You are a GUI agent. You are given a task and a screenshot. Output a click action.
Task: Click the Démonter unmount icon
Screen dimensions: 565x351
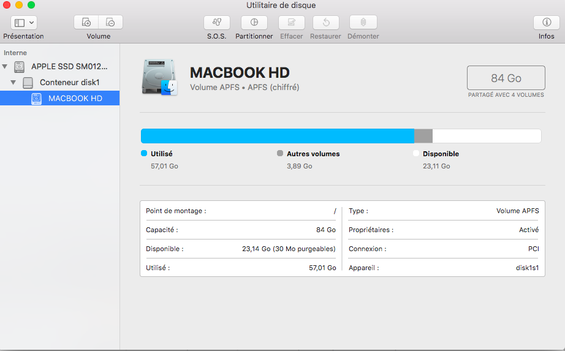click(x=363, y=22)
